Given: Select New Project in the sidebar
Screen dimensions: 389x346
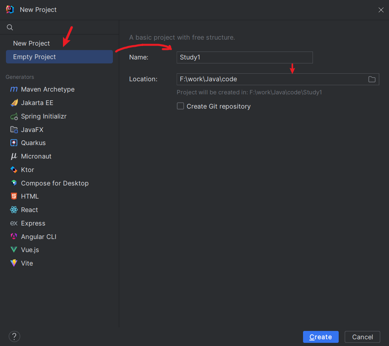Looking at the screenshot, I should pyautogui.click(x=32, y=43).
